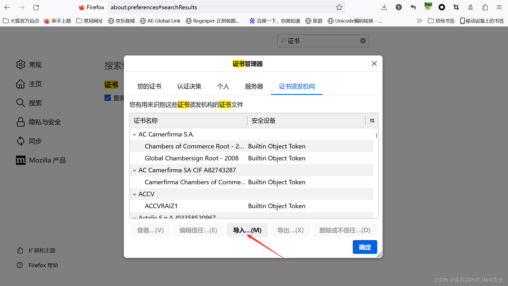Go back with the browser back arrow
Viewport: 508px width, 286px height.
click(x=7, y=7)
